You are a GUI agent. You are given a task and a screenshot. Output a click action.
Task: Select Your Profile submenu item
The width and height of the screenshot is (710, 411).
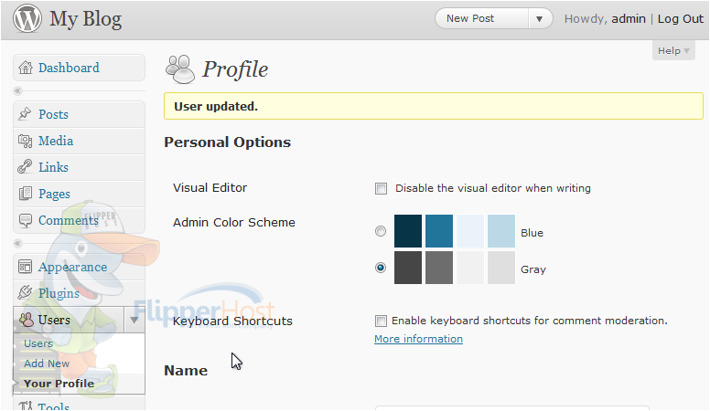59,384
